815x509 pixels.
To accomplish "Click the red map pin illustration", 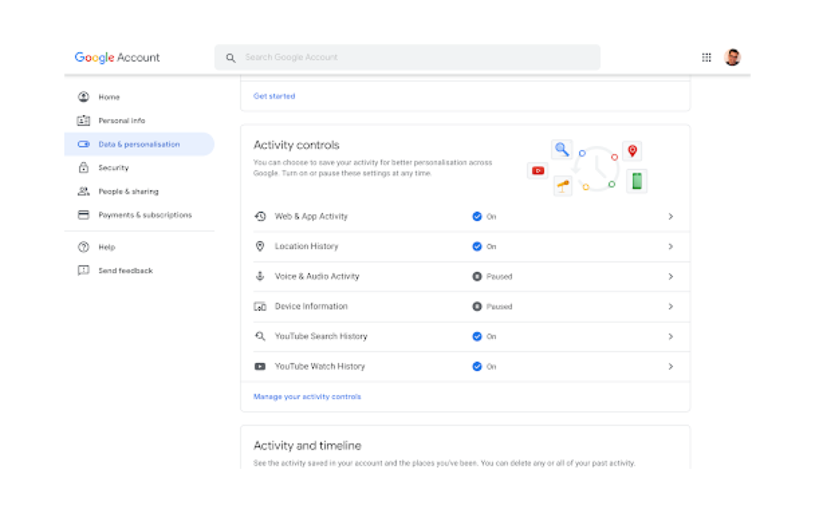I will coord(632,151).
